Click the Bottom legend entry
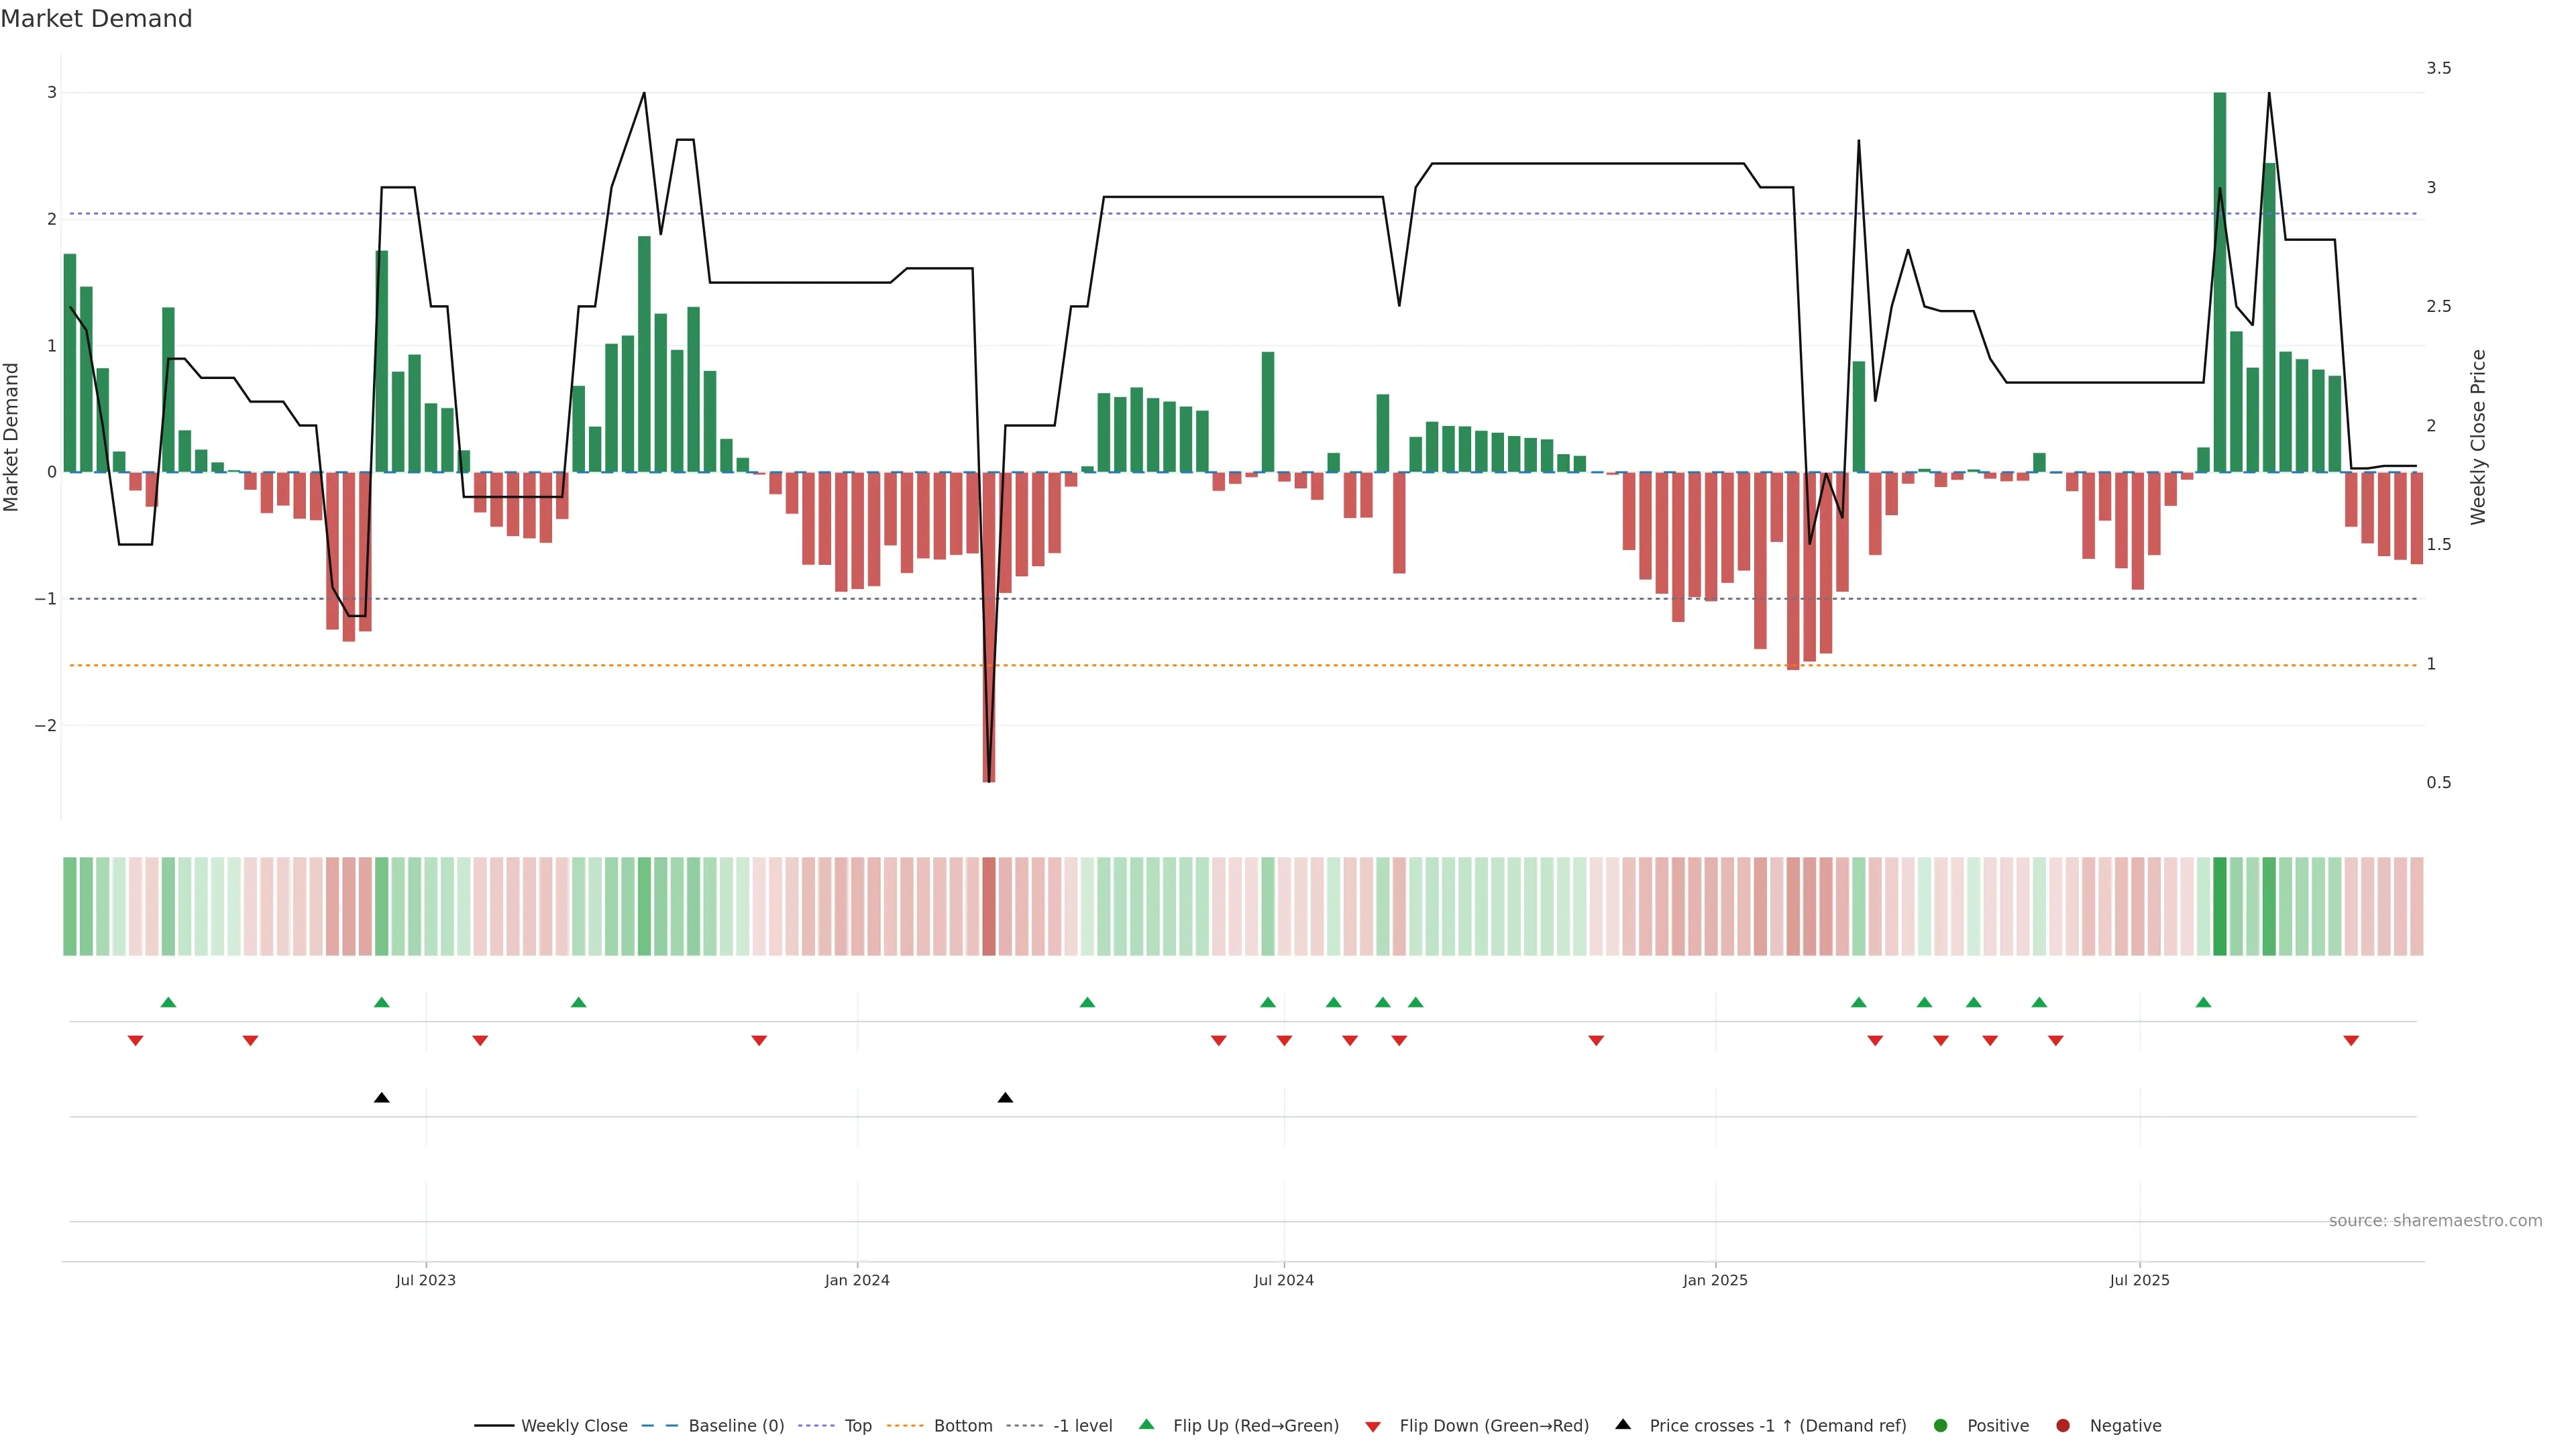2576x1449 pixels. click(962, 1426)
